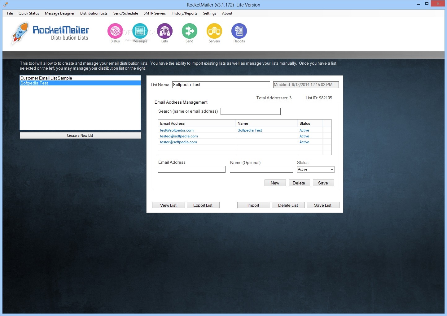This screenshot has width=447, height=316.
Task: Click the Create a New List button
Action: click(x=80, y=136)
